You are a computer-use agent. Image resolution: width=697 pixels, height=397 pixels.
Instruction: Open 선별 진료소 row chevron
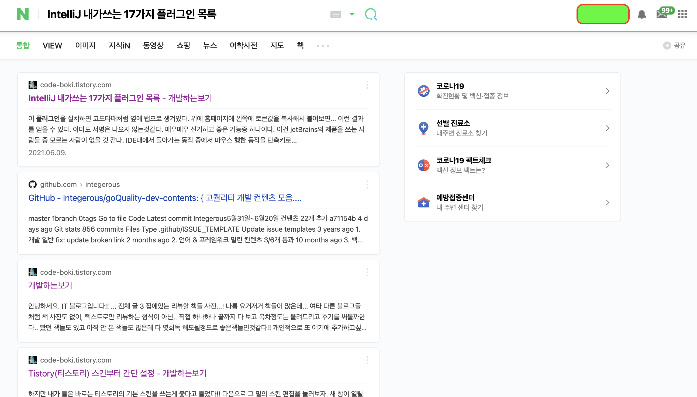(x=607, y=128)
